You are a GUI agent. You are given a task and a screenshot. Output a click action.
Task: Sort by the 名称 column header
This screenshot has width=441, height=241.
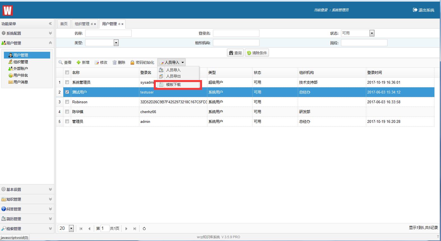(105, 72)
